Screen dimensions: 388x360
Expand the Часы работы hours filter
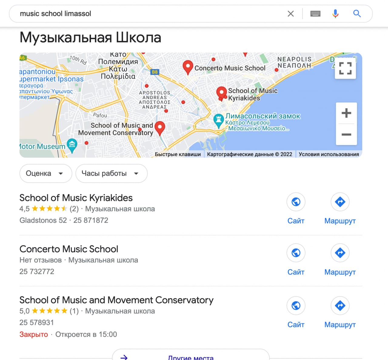point(112,173)
